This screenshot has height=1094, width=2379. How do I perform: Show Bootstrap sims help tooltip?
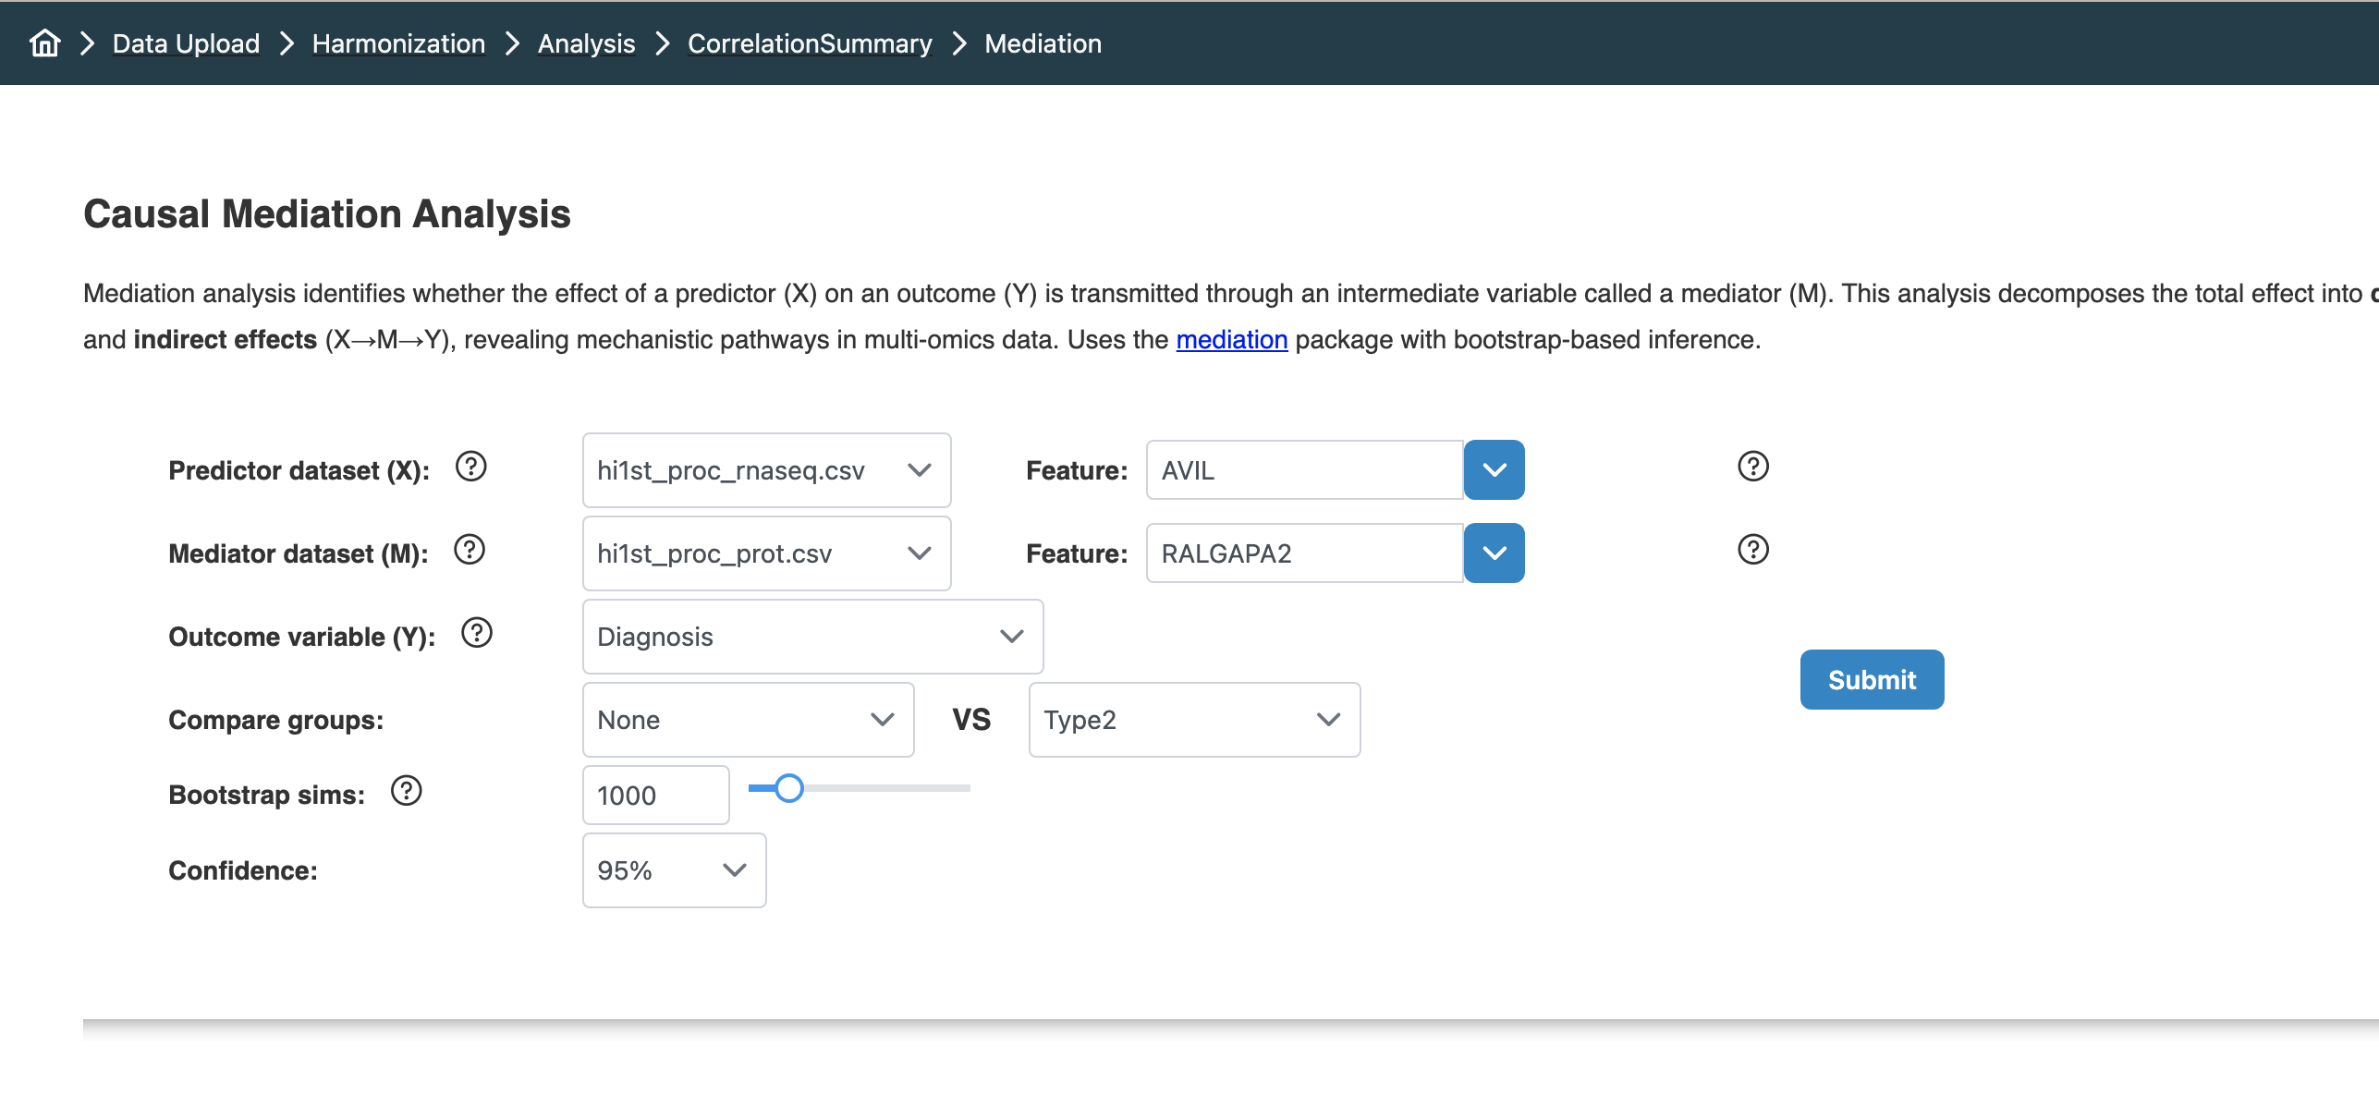point(407,791)
